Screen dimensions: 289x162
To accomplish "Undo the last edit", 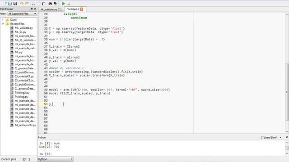I will 22,4.
